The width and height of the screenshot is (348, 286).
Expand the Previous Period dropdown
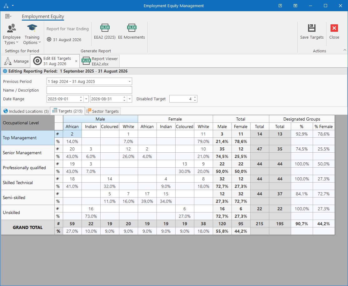pyautogui.click(x=129, y=81)
